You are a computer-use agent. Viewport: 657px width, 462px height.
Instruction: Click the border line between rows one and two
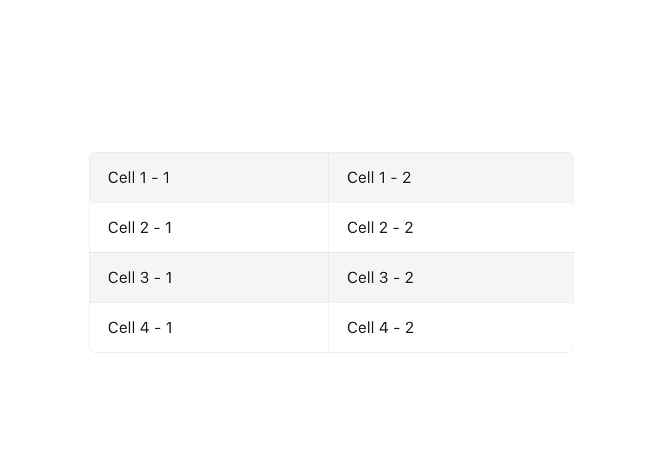click(332, 203)
